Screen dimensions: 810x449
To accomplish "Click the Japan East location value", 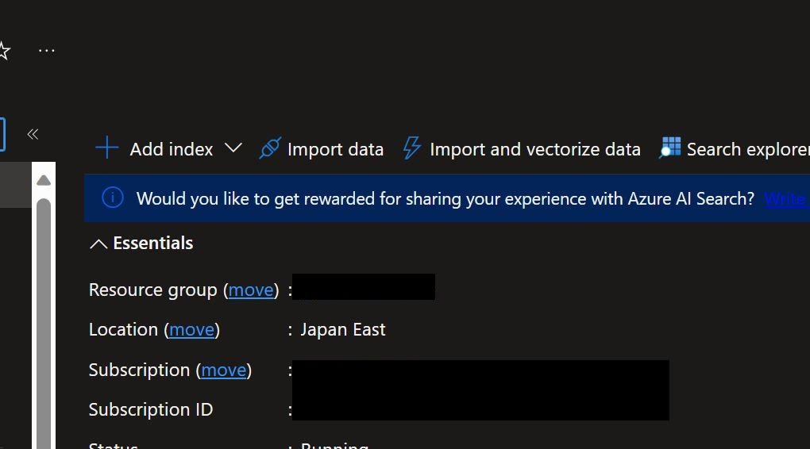I will click(343, 330).
